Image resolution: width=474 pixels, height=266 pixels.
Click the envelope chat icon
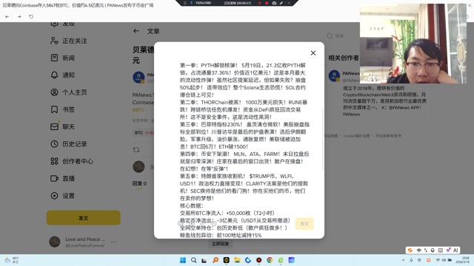[x=54, y=126]
